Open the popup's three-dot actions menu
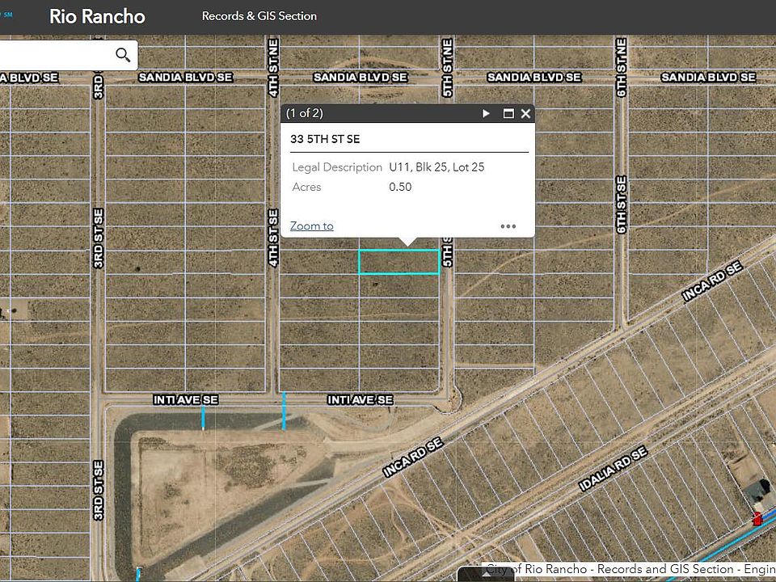This screenshot has height=582, width=776. [508, 226]
